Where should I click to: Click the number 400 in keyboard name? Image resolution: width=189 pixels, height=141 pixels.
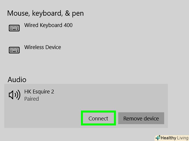tap(68, 25)
